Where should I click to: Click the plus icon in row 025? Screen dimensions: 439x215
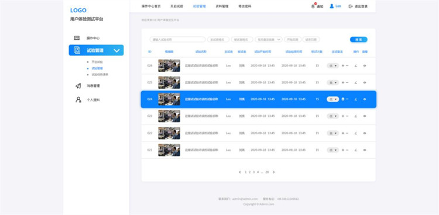[343, 82]
